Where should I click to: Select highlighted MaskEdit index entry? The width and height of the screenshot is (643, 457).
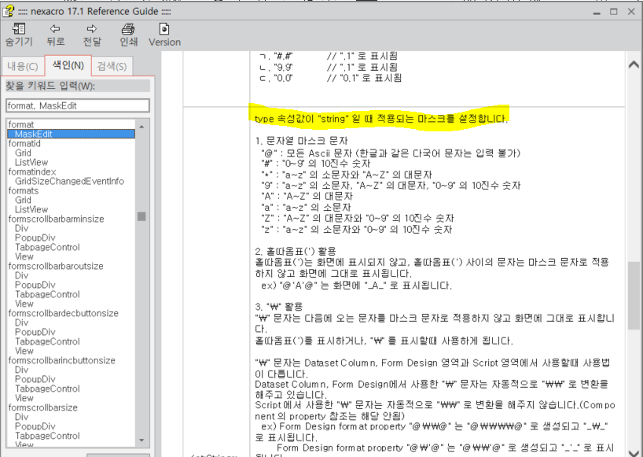[72, 134]
